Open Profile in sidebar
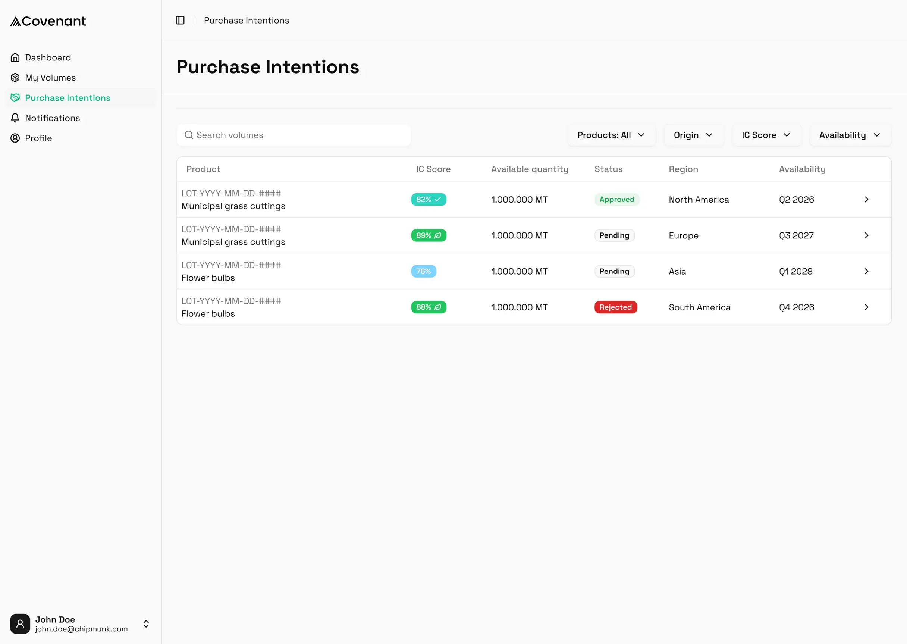Image resolution: width=907 pixels, height=644 pixels. click(x=81, y=138)
